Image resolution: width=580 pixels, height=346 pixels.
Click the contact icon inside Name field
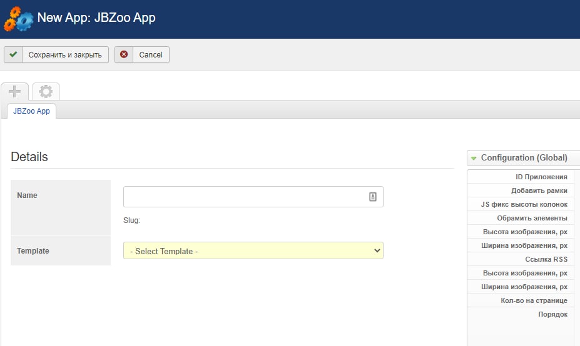tap(373, 197)
